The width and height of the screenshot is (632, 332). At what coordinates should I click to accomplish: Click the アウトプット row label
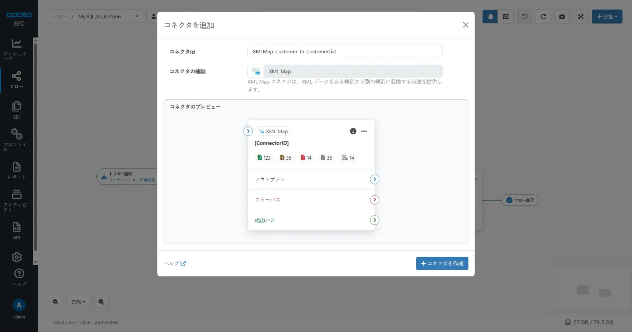269,179
